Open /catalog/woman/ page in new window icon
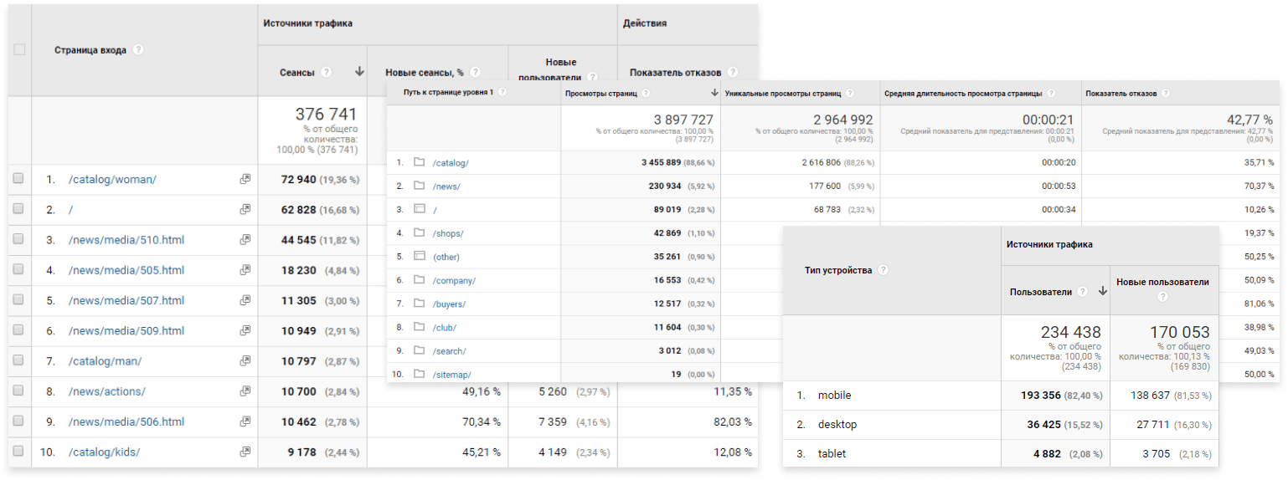This screenshot has width=1288, height=480. click(245, 180)
